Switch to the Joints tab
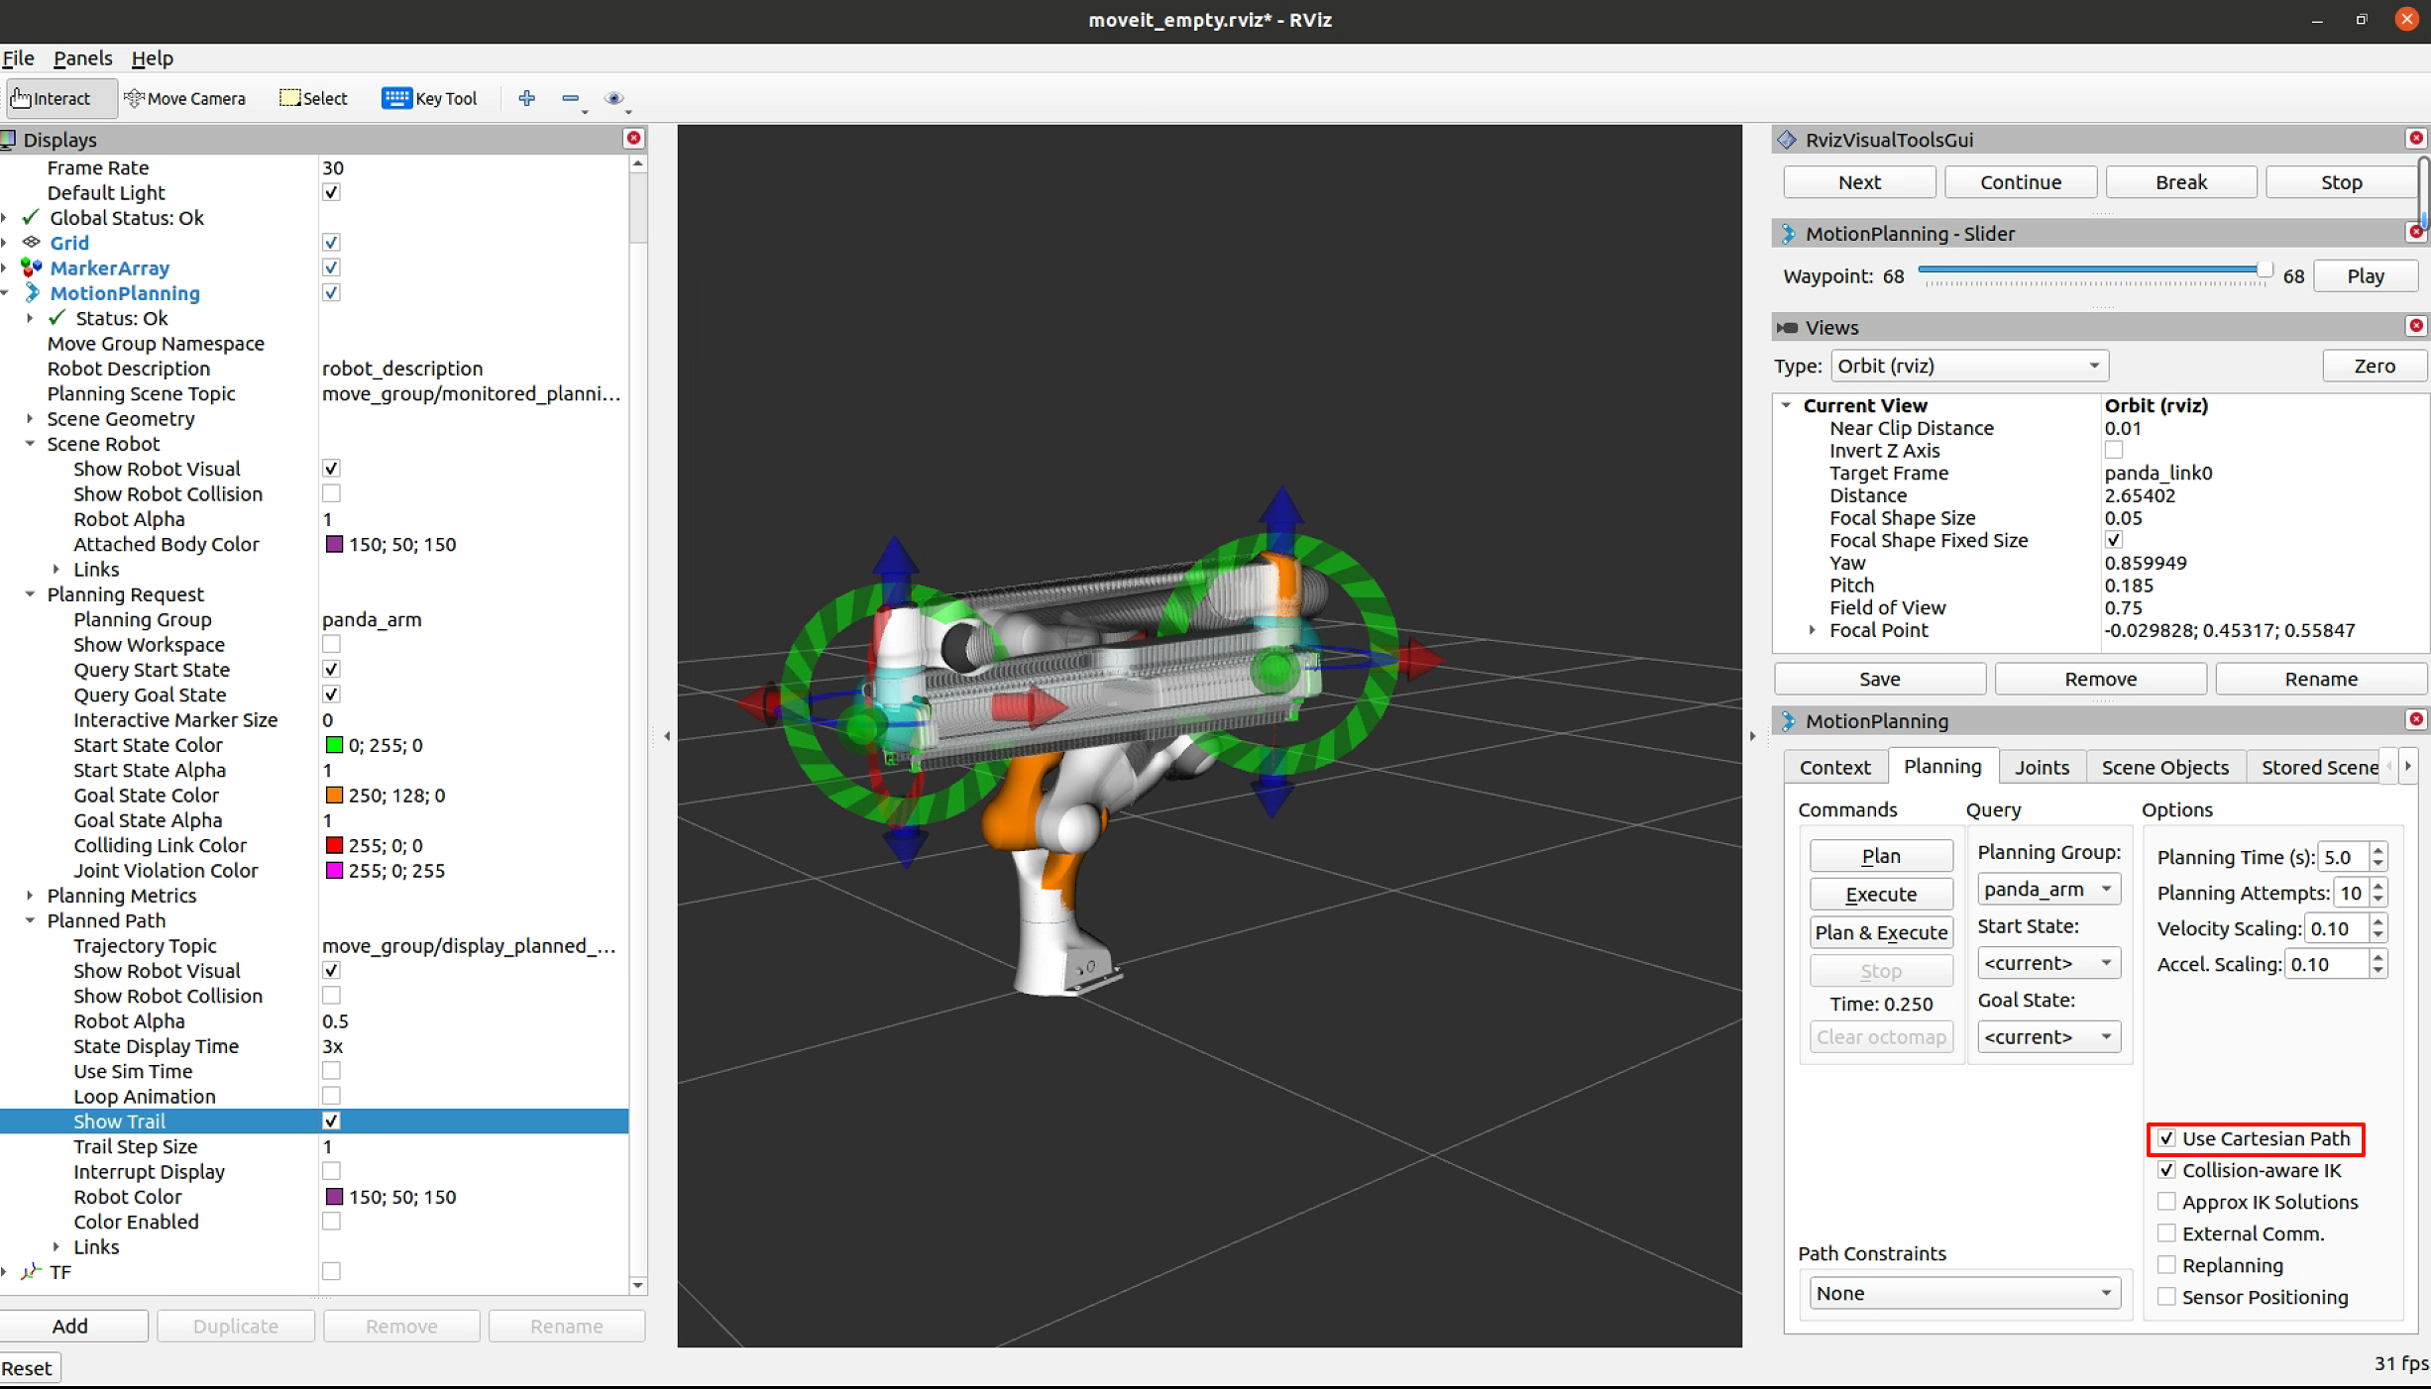Viewport: 2431px width, 1389px height. coord(2042,767)
